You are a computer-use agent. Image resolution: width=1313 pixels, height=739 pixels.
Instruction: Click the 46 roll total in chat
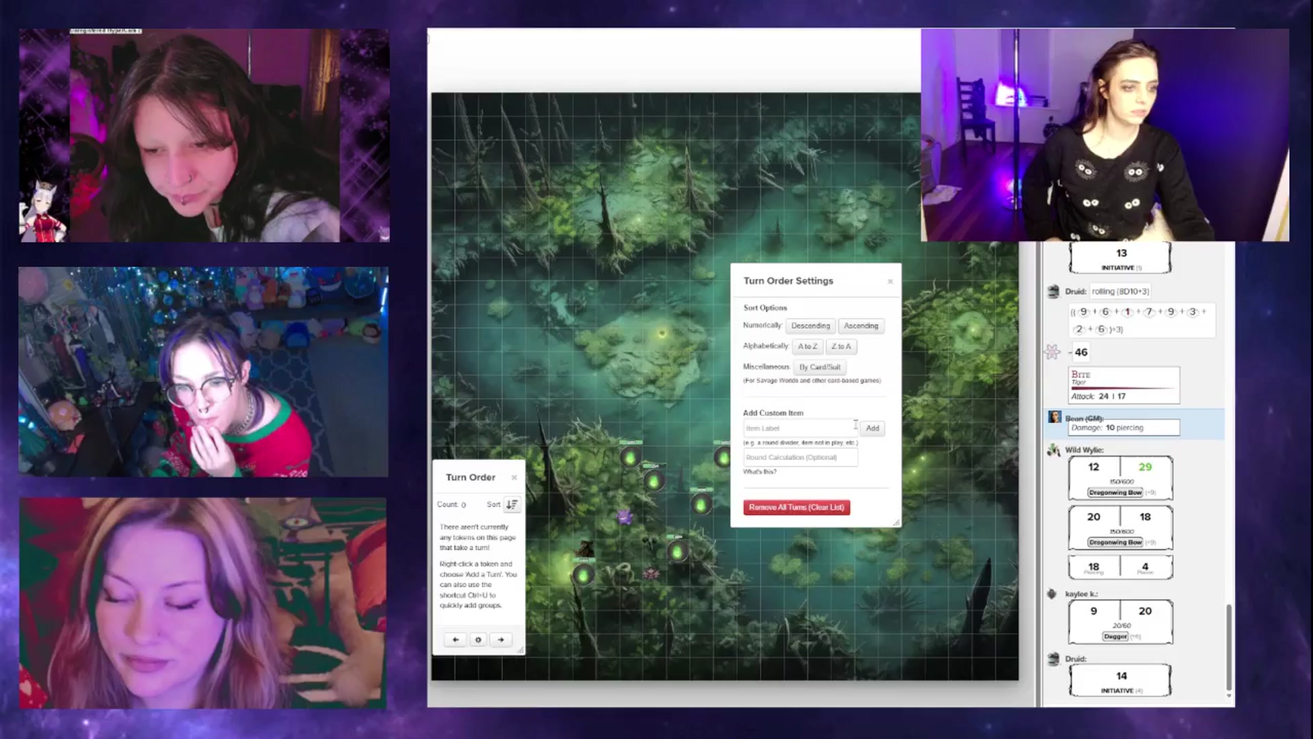pos(1081,352)
